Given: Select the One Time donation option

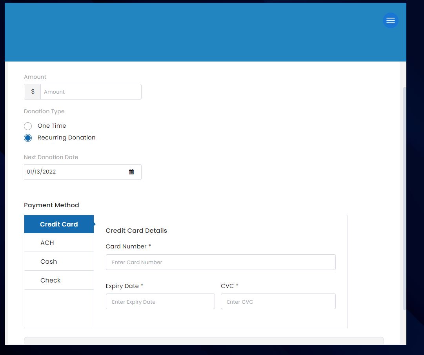Looking at the screenshot, I should click(28, 126).
